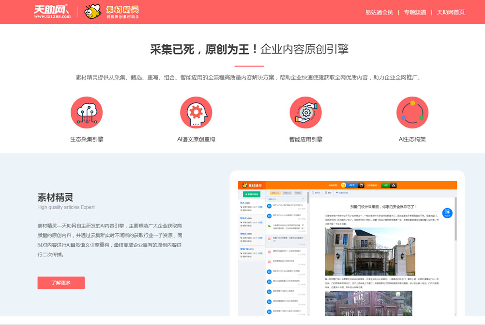
Task: Click the AI生态构架 circular nodes icon
Action: [412, 113]
